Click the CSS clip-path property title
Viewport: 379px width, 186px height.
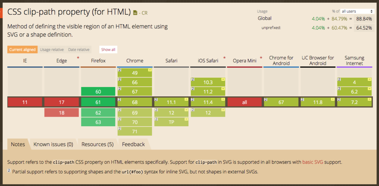(69, 12)
